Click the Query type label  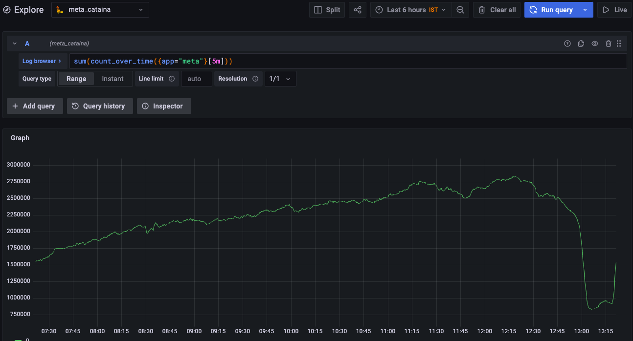tap(37, 79)
